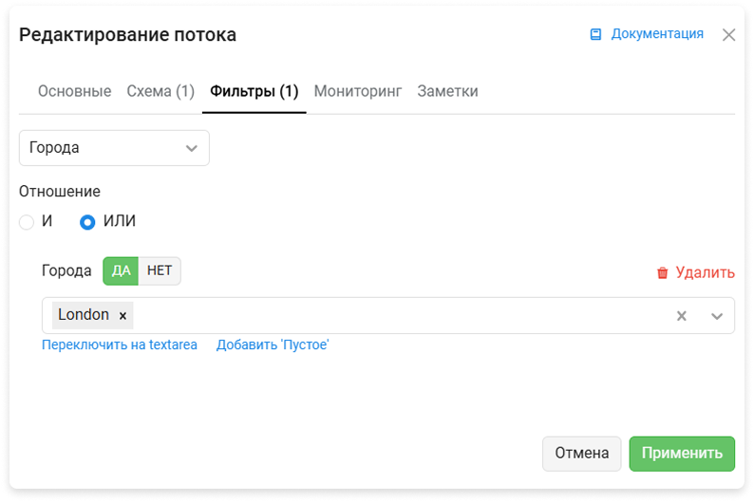The width and height of the screenshot is (754, 502).
Task: Toggle the НЕТ option for Города
Action: (x=160, y=271)
